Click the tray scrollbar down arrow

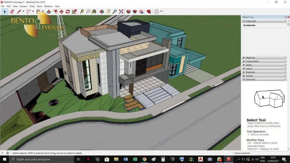tap(288, 149)
